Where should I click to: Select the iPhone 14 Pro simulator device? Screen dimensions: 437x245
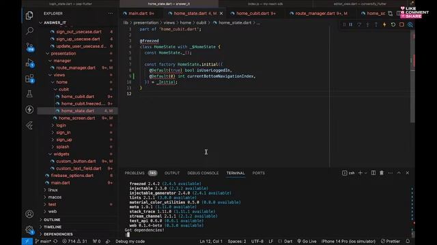[348, 242]
